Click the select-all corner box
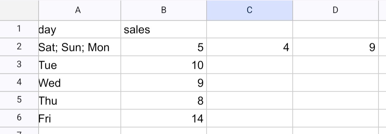The image size is (386, 134). click(x=19, y=10)
